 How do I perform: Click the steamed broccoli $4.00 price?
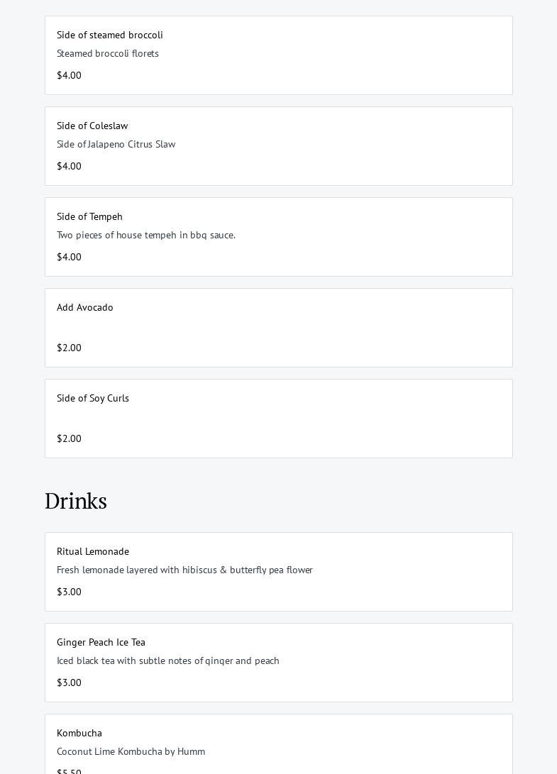pos(69,75)
